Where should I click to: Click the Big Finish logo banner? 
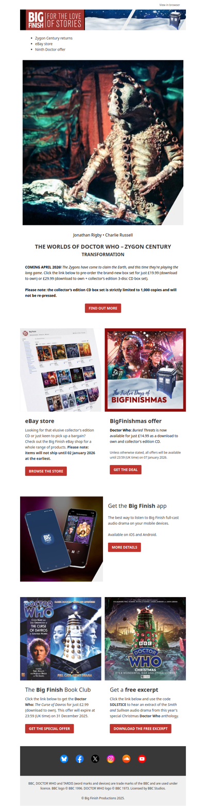103,20
